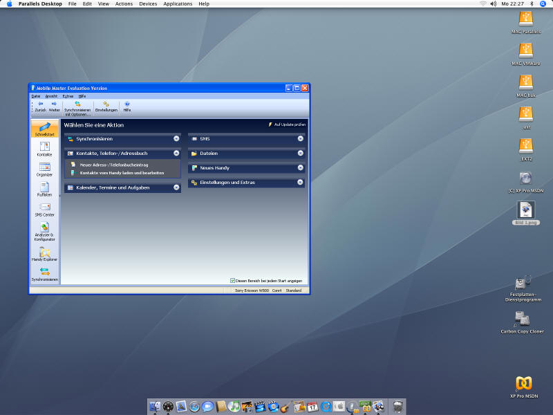Select Kontakte in the sidebar
Viewport: 553px width, 415px height.
click(x=44, y=149)
